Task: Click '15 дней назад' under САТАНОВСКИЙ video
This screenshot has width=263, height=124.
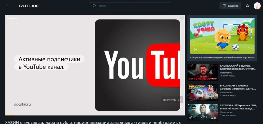Action: (227, 76)
